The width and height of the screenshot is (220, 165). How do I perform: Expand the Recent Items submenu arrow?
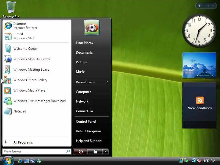pos(107,82)
